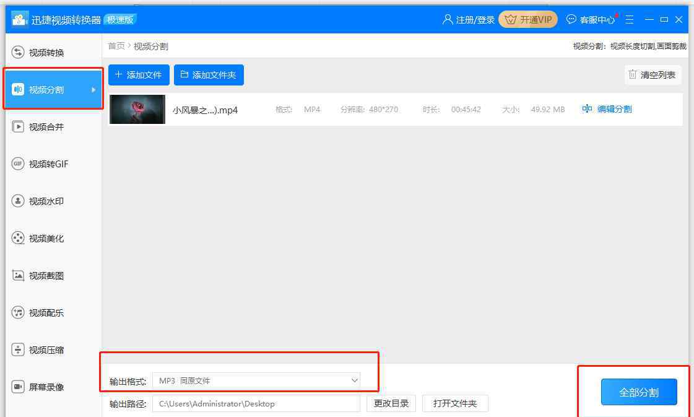Screen dimensions: 694x417
Task: Open the 视频转GIF tool icon
Action: click(x=18, y=164)
